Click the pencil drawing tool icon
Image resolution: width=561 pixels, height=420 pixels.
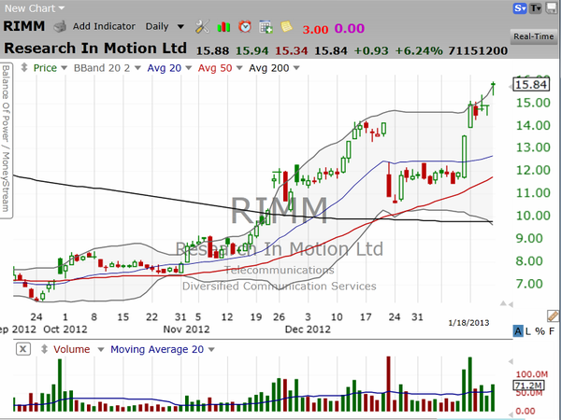tap(553, 315)
